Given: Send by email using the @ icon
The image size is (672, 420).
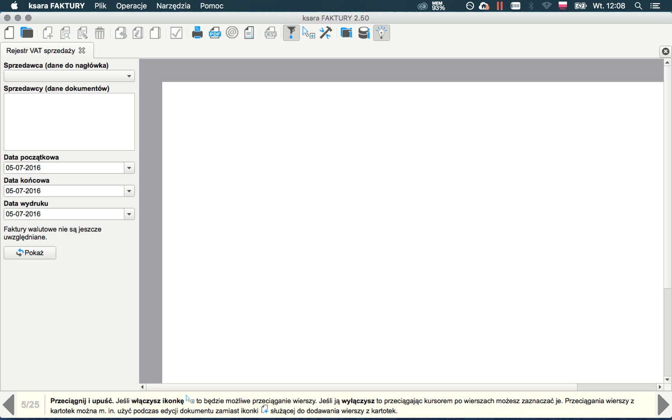Looking at the screenshot, I should (x=232, y=32).
